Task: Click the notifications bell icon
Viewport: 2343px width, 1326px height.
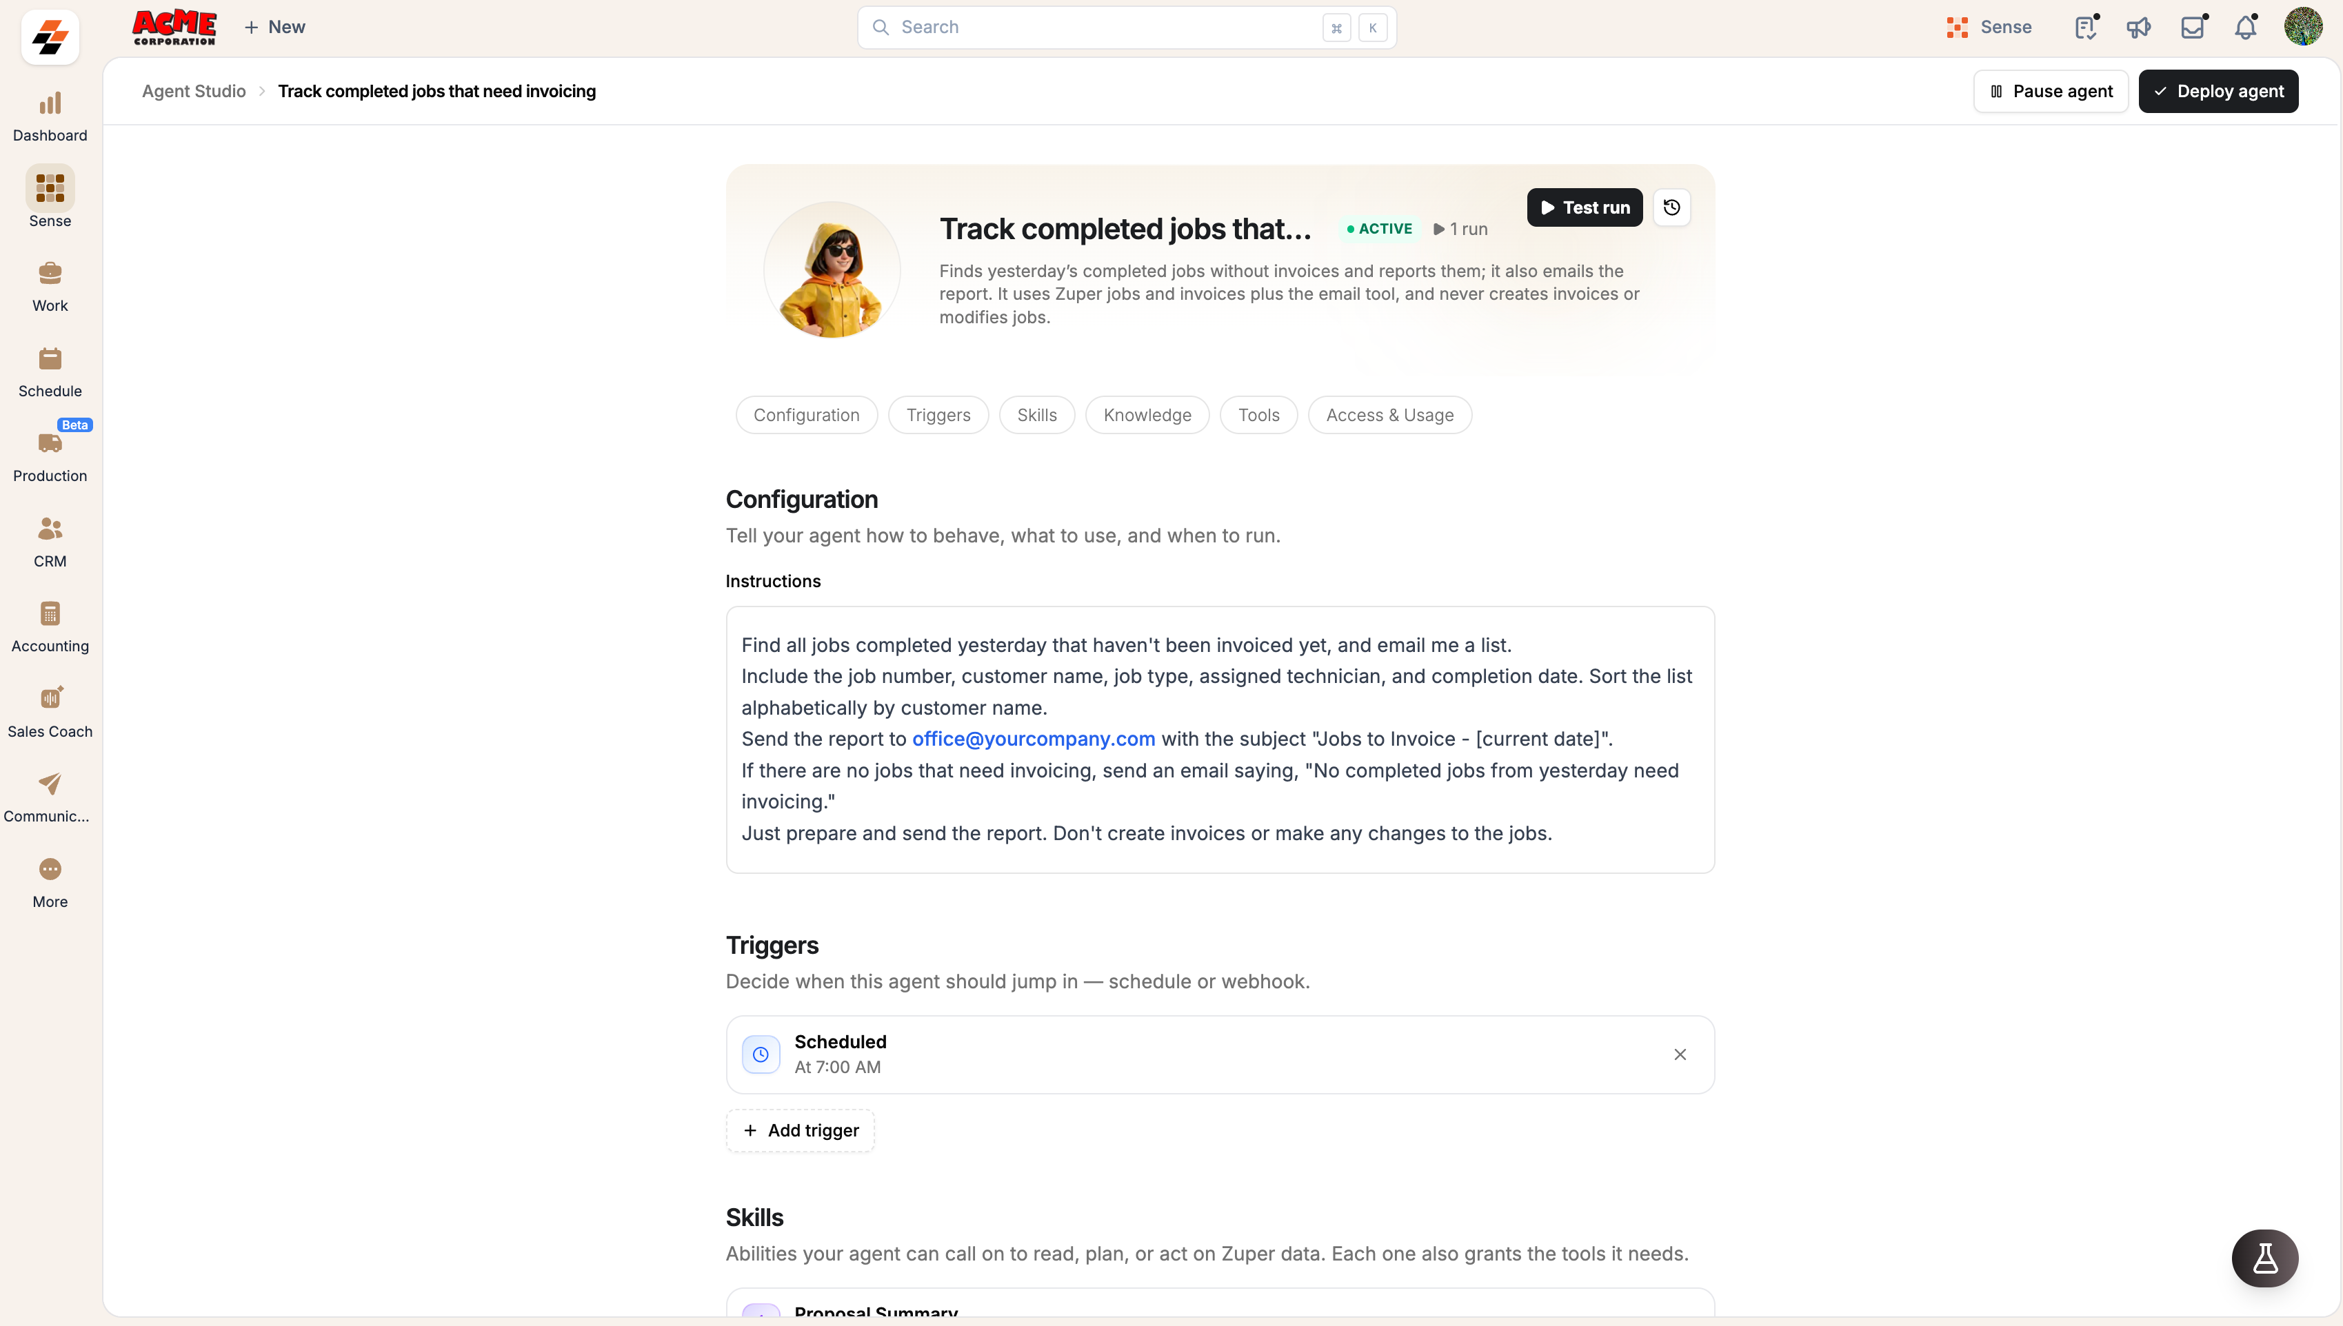Action: (x=2246, y=28)
